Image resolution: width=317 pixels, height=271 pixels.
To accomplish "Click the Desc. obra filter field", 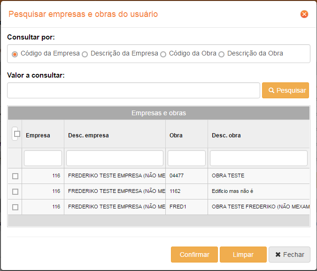I will point(258,158).
